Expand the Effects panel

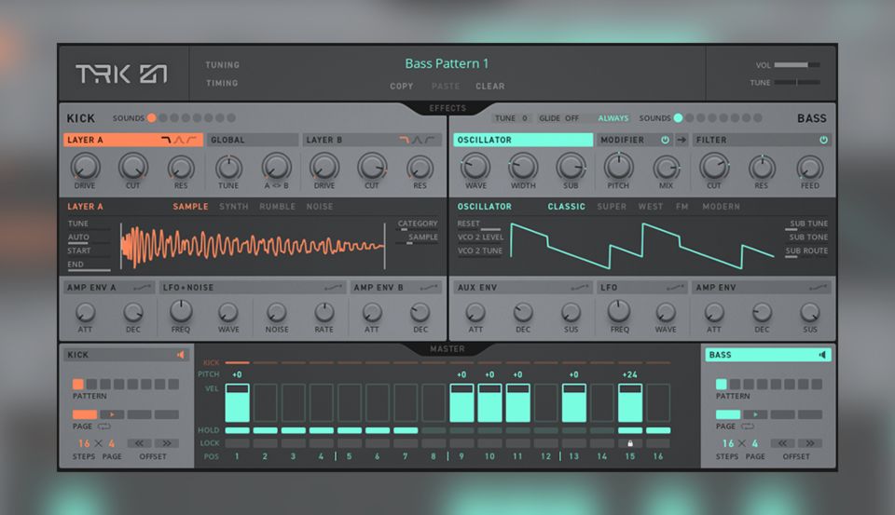(x=447, y=108)
